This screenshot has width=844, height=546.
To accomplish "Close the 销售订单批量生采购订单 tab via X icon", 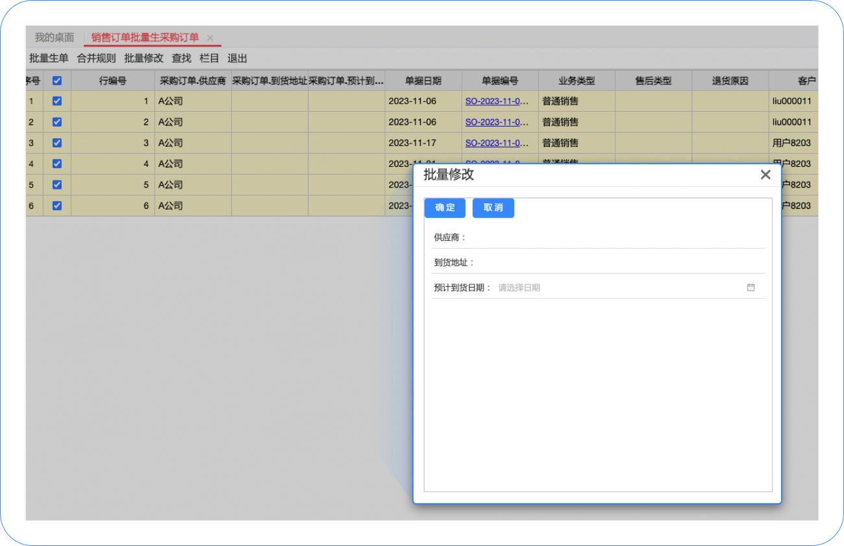I will click(210, 38).
